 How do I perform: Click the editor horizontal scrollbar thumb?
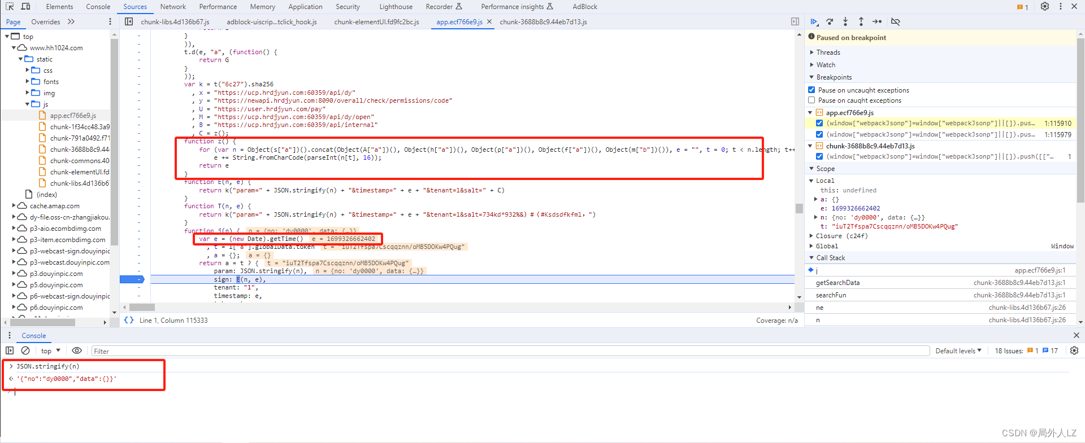point(142,307)
